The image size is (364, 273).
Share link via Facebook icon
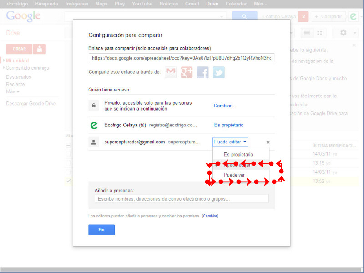pyautogui.click(x=202, y=72)
